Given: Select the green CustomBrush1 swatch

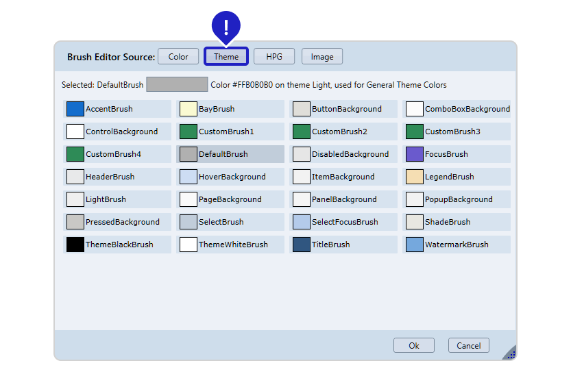Looking at the screenshot, I should tap(189, 132).
